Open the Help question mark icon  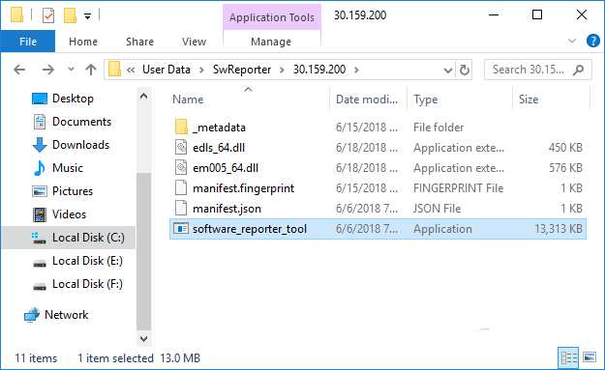pyautogui.click(x=592, y=41)
